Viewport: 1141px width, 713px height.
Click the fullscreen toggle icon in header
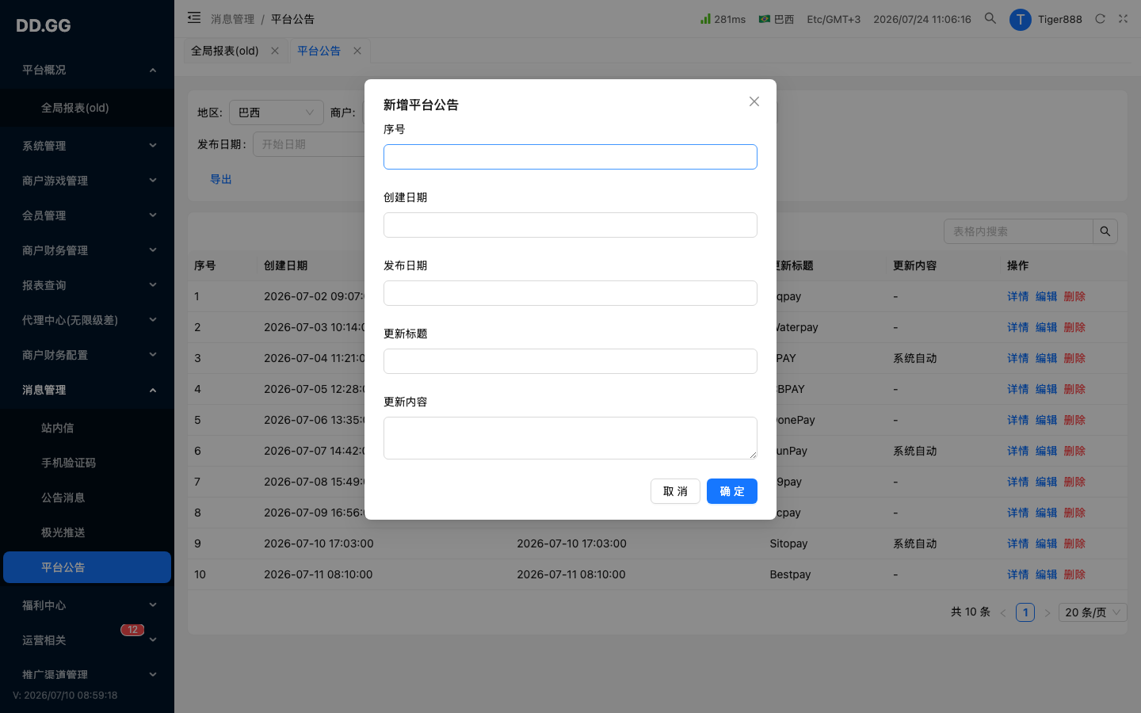point(1123,19)
